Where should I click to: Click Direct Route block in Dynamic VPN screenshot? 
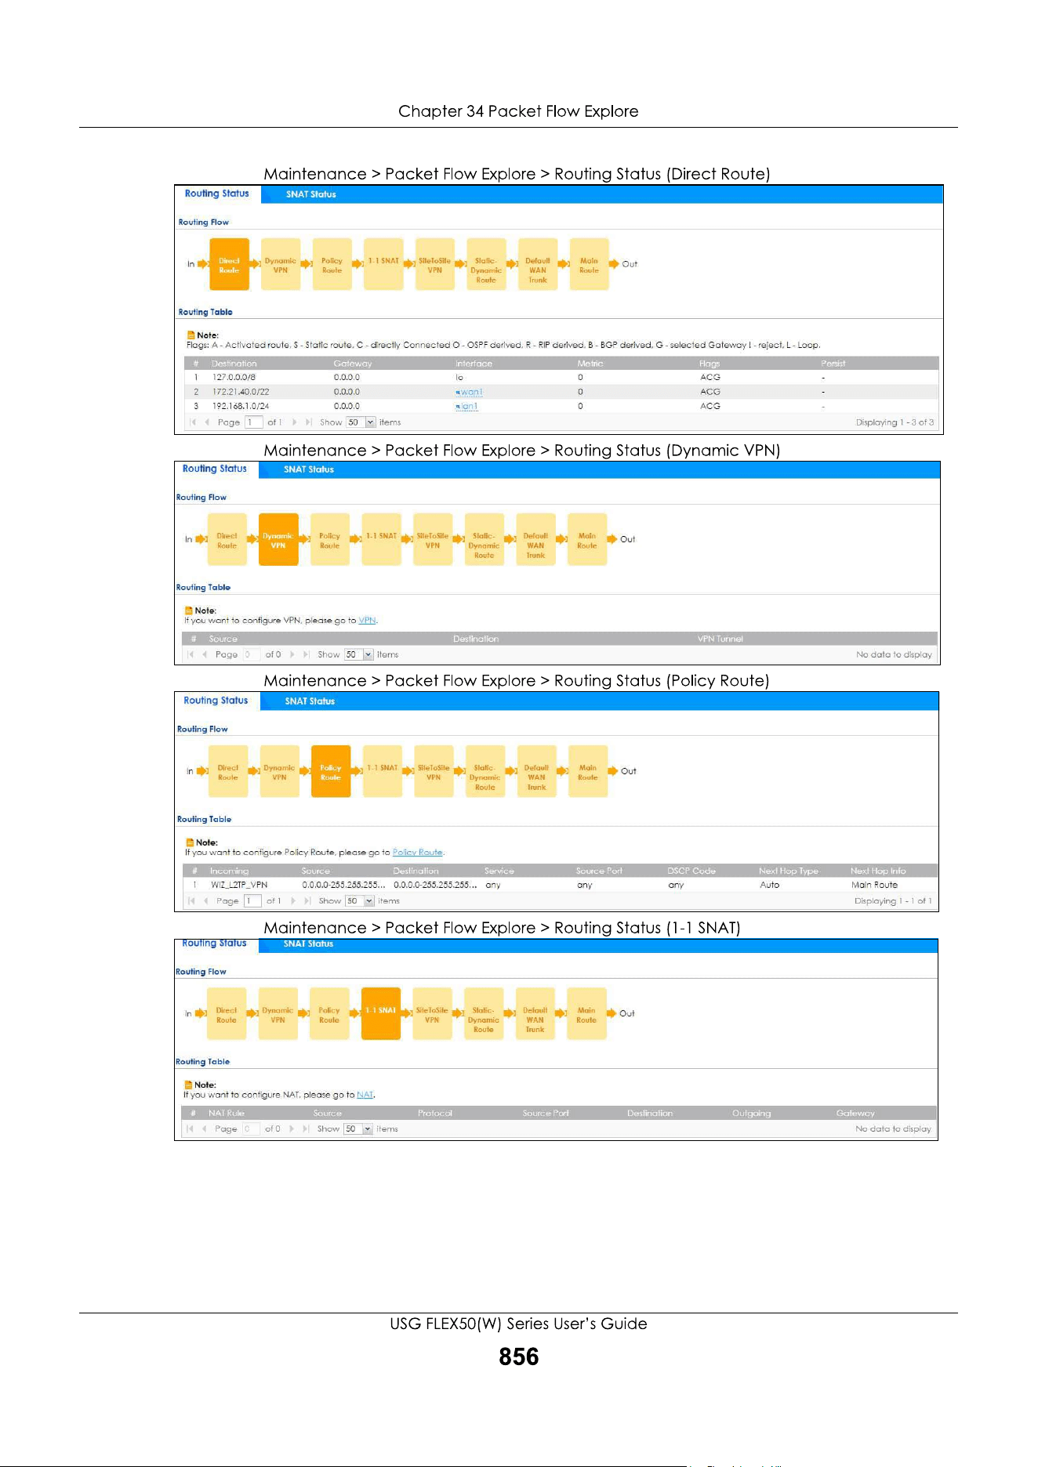coord(227,540)
